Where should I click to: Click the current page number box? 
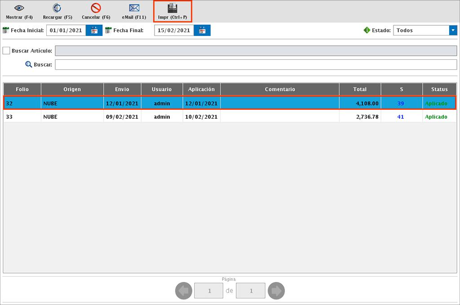[x=209, y=291]
